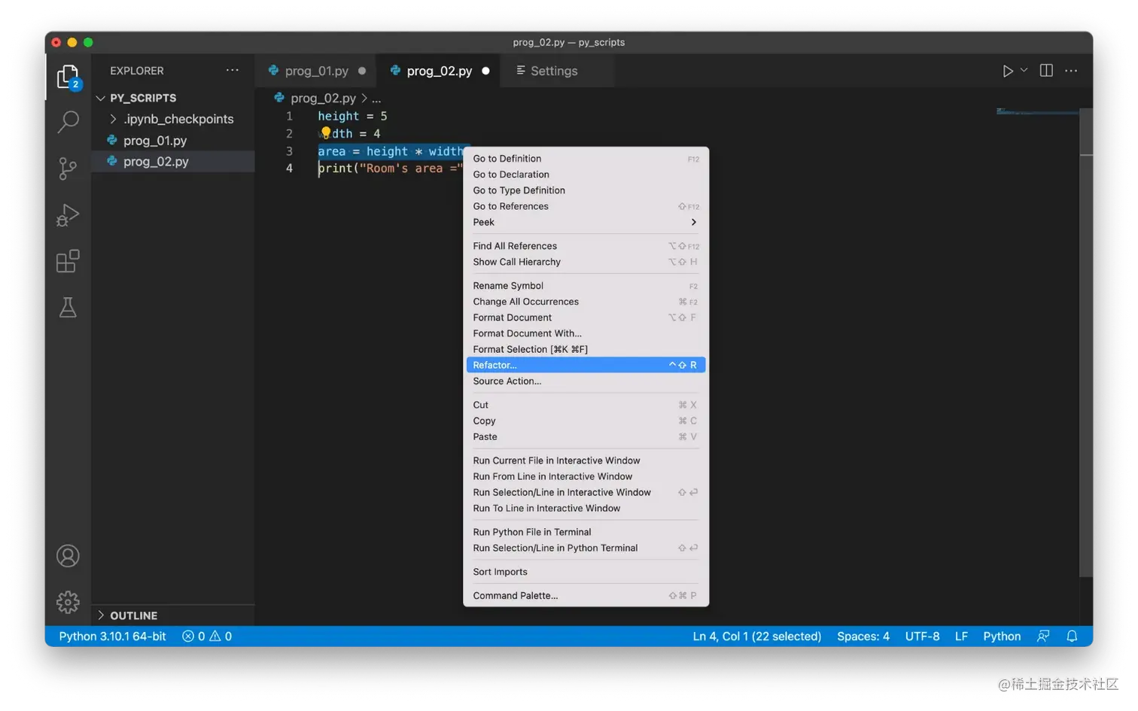The height and width of the screenshot is (711, 1138).
Task: Click the Python file icon in breadcrumb
Action: click(279, 98)
